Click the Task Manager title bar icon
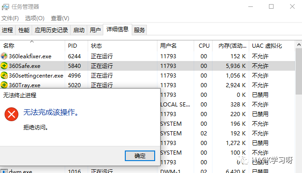 (5, 7)
